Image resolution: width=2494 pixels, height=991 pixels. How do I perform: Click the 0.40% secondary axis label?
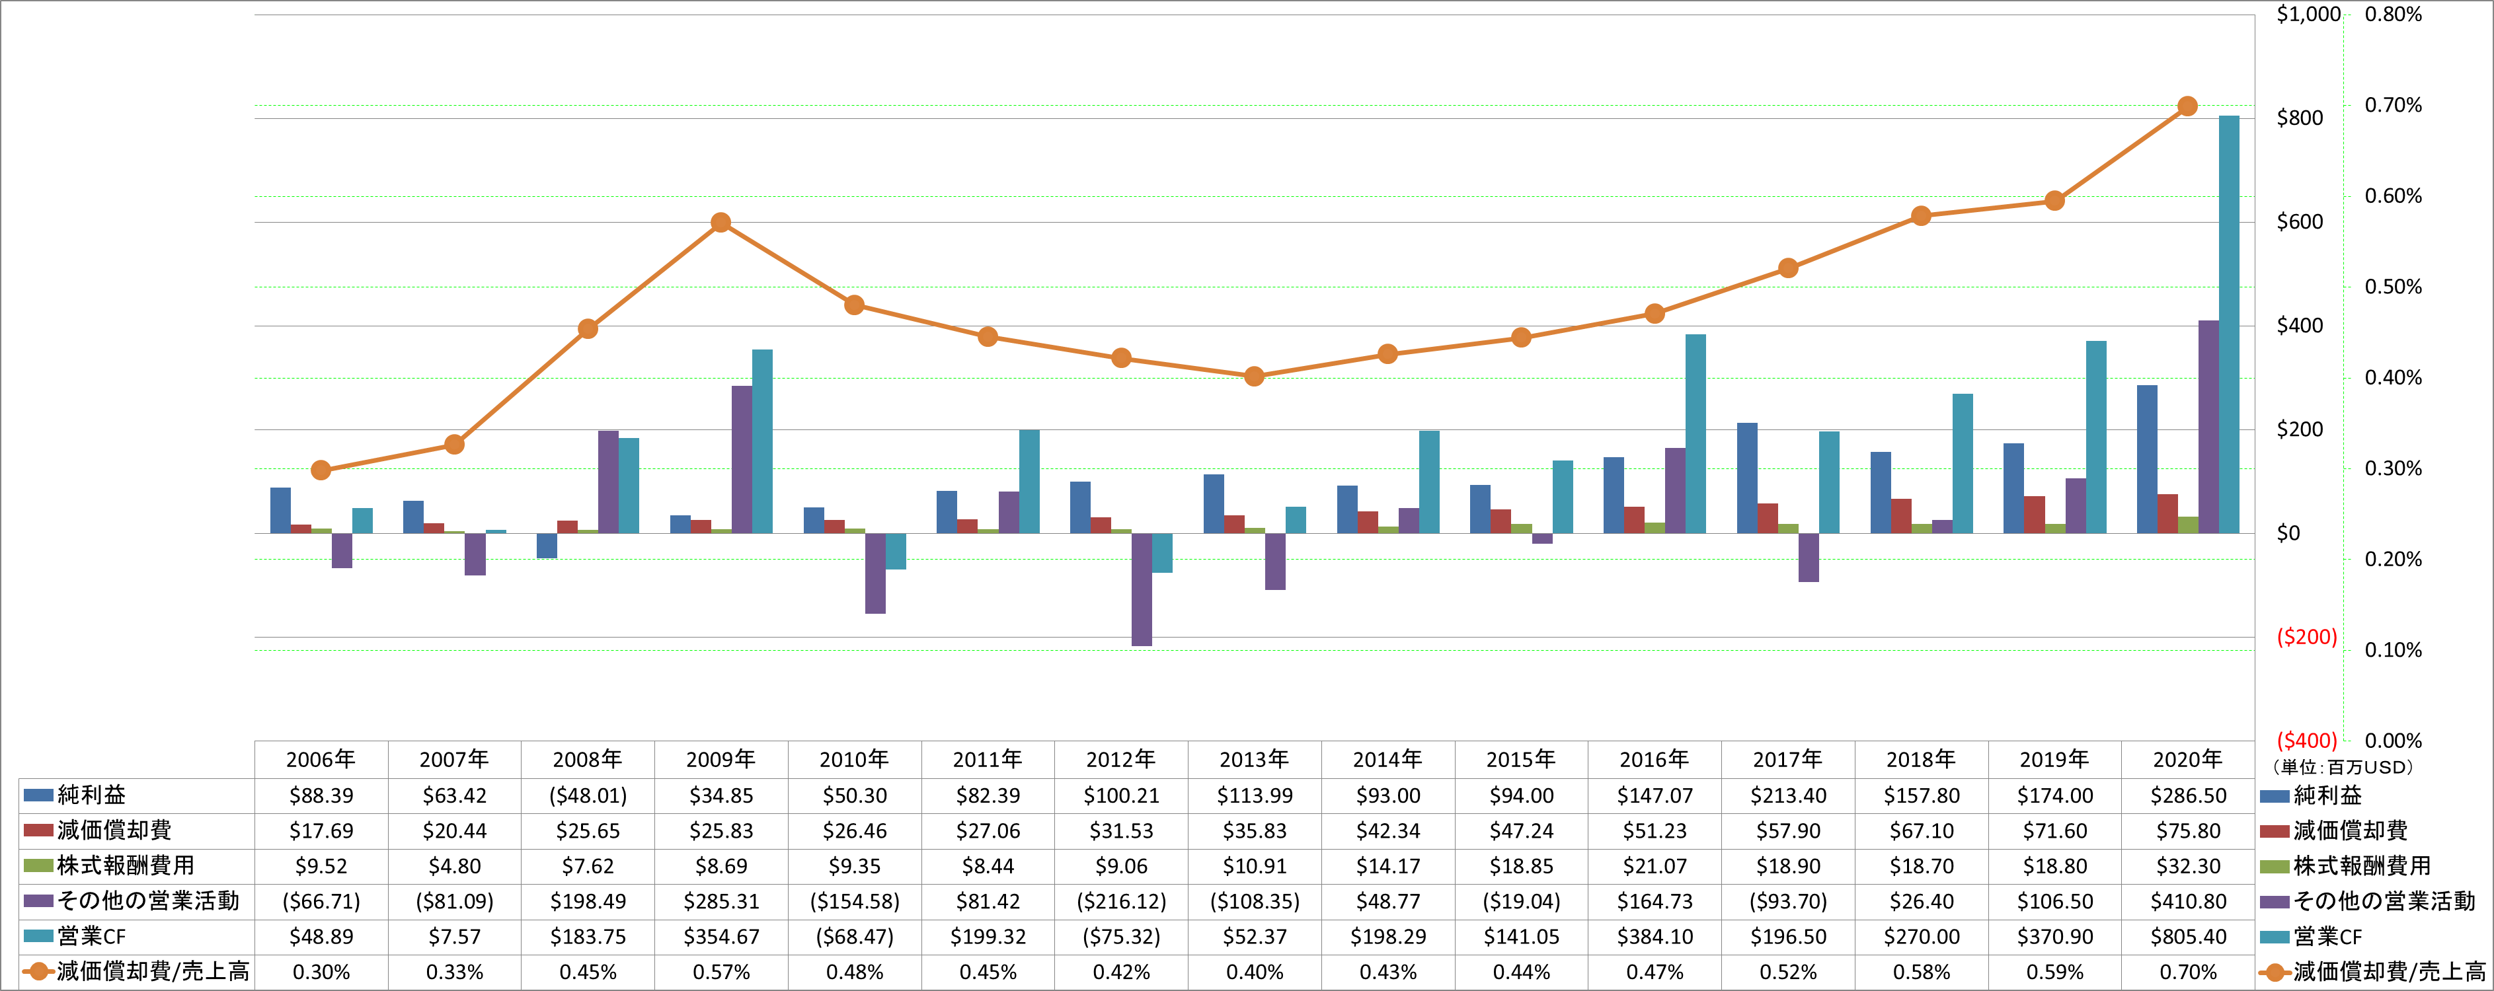(x=2394, y=377)
